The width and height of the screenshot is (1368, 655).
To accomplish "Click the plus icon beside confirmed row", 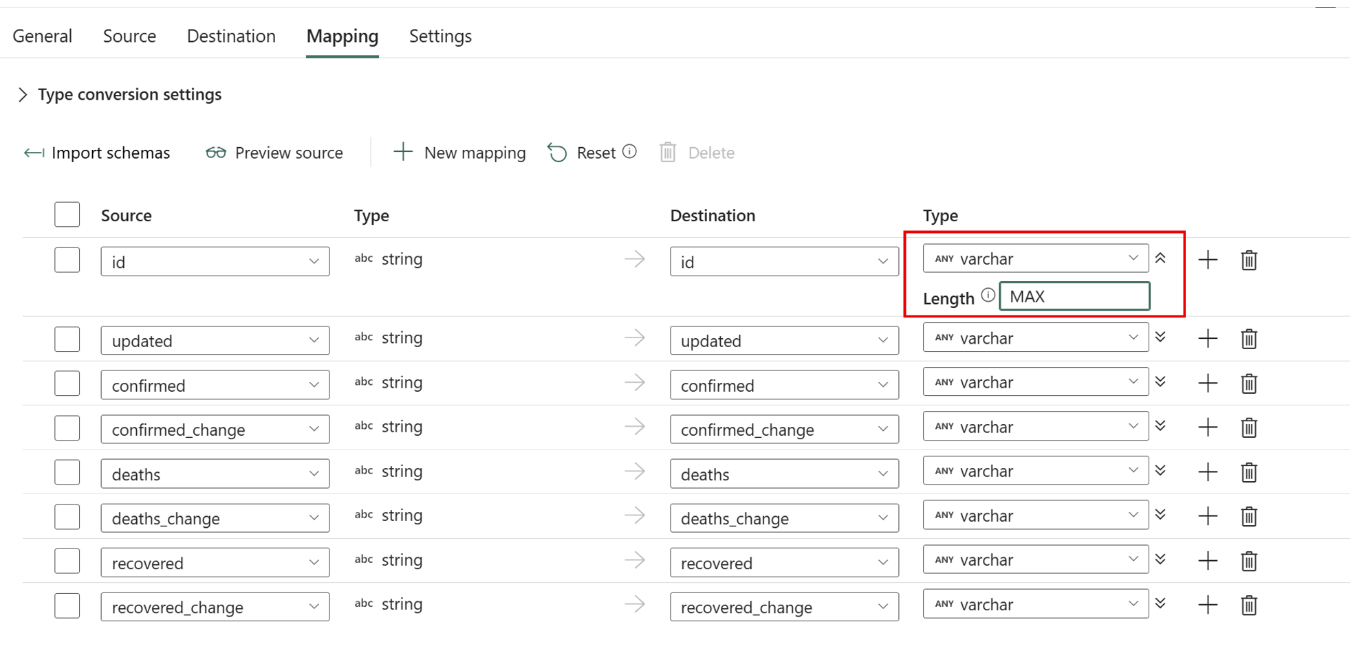I will click(x=1207, y=383).
